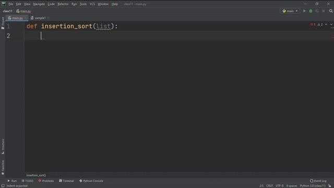Open the Navigate menu

39,4
